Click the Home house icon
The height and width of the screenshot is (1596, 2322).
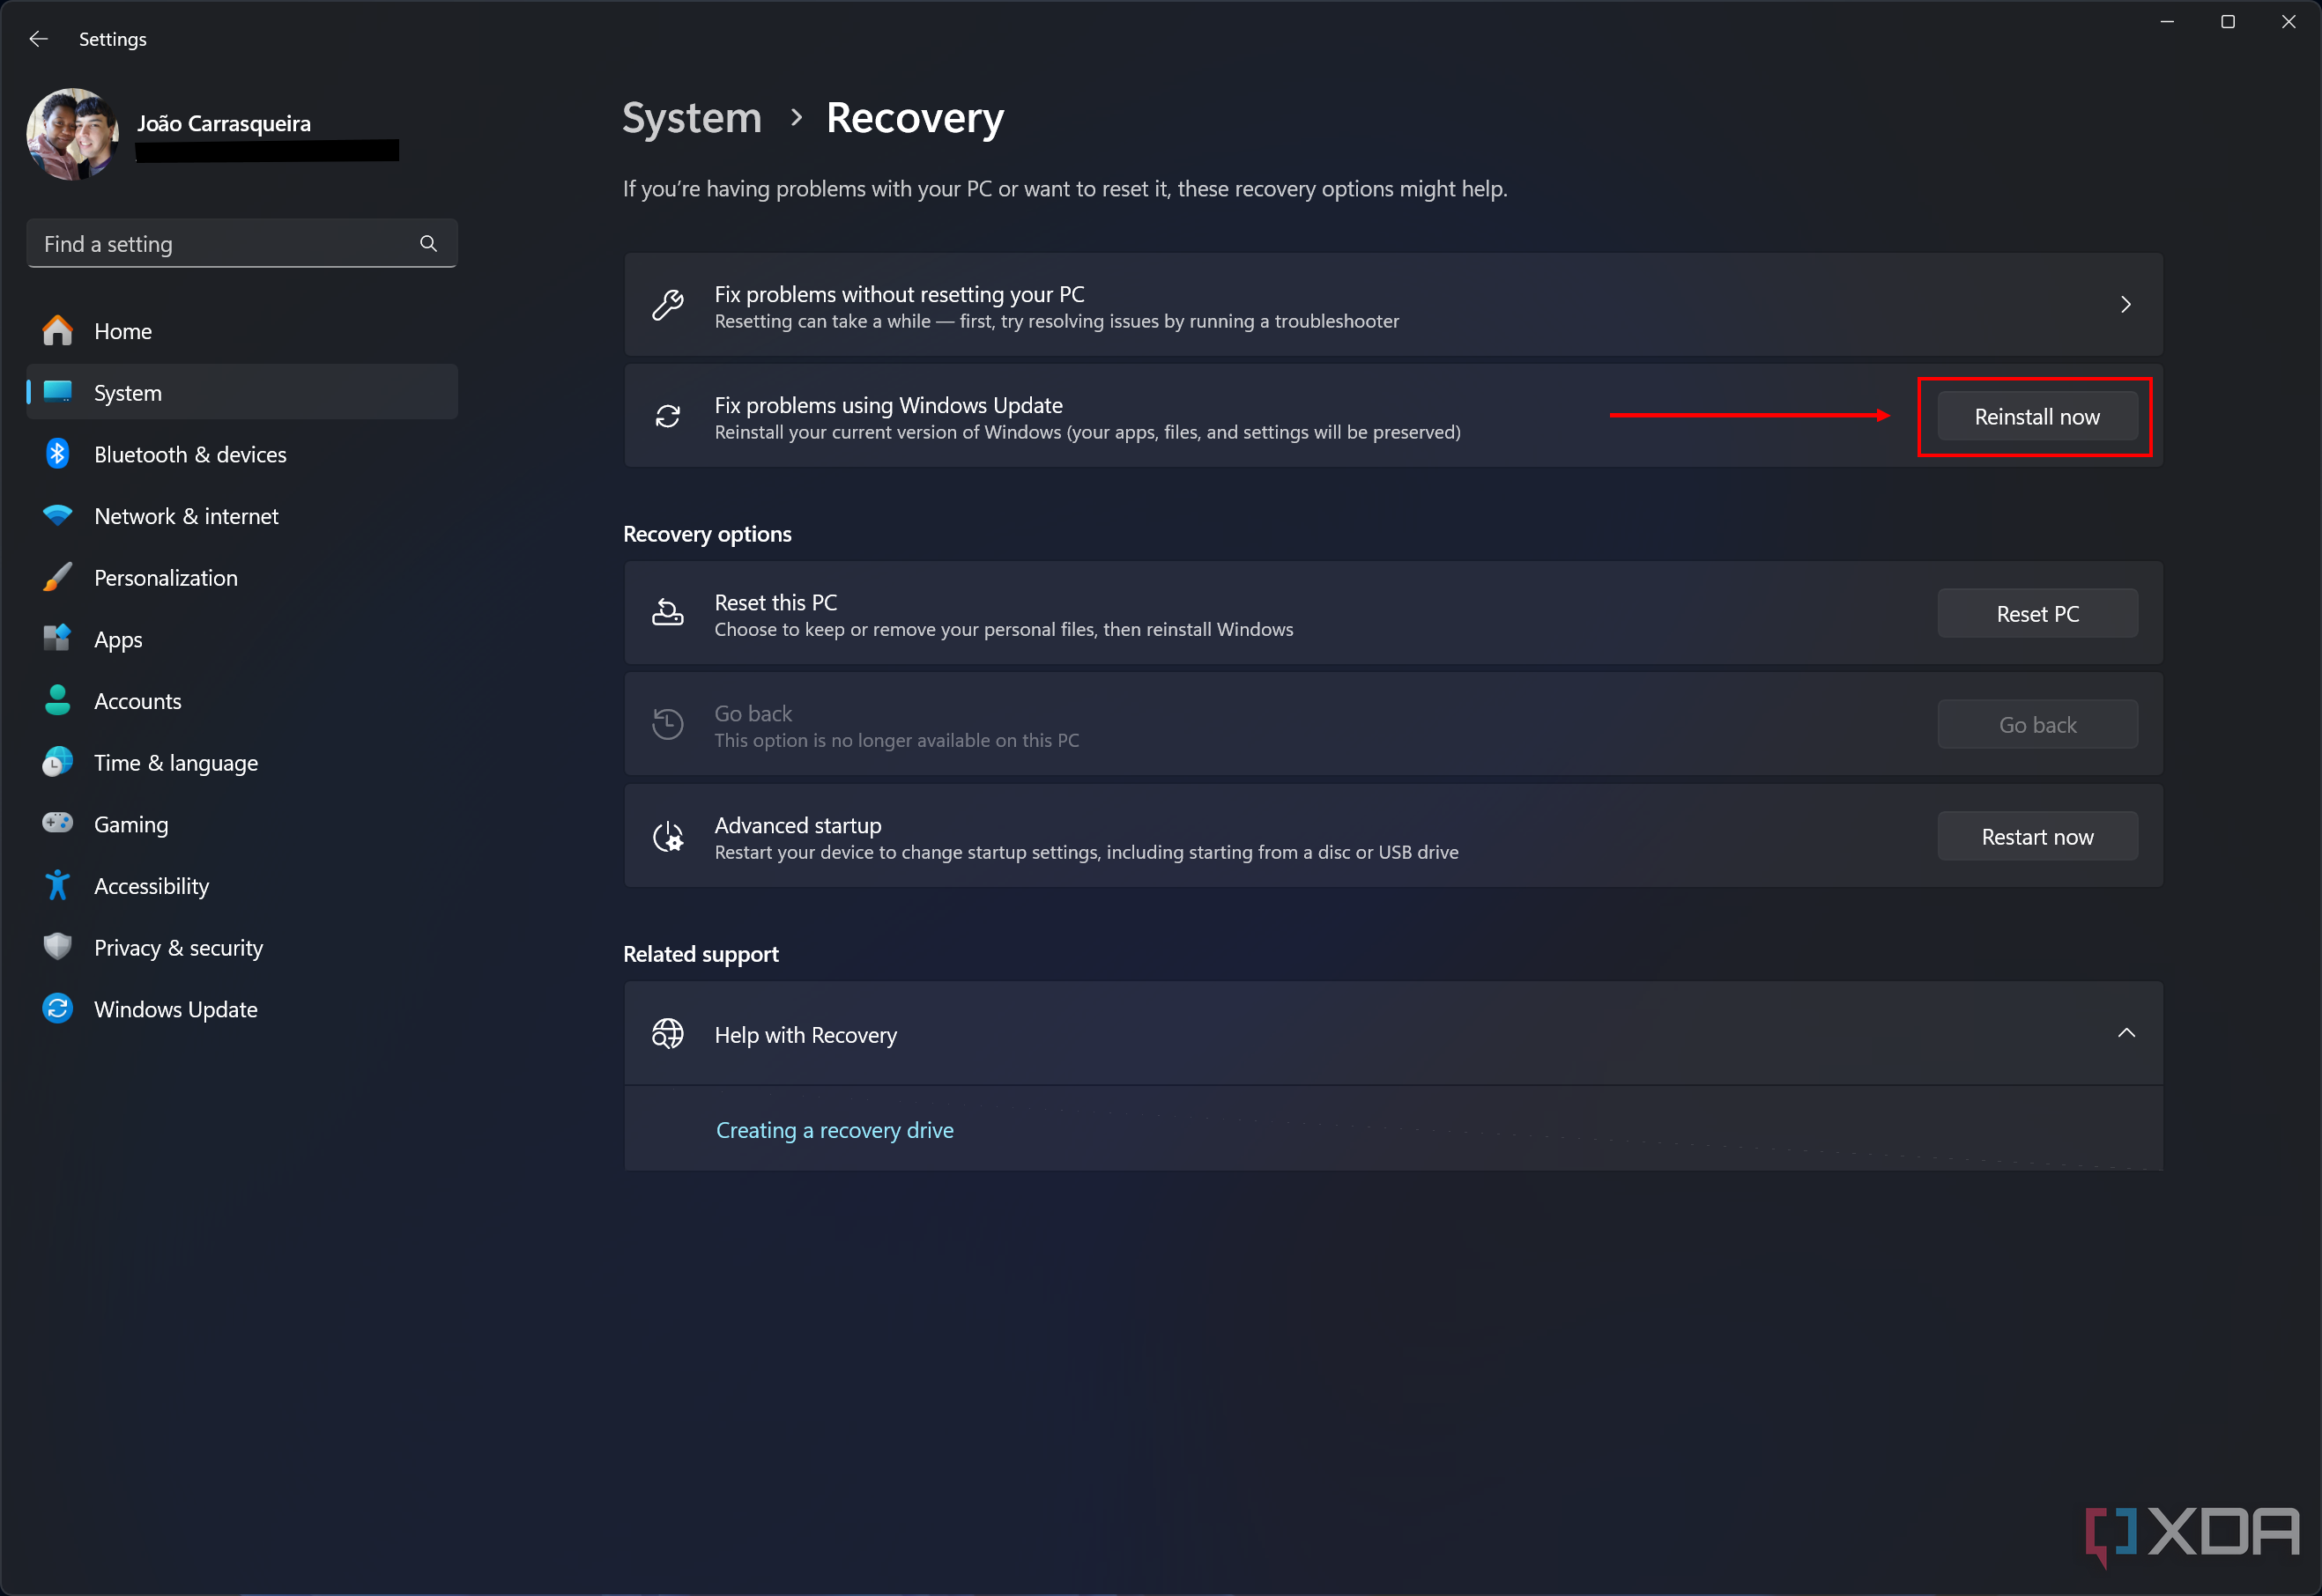[x=58, y=331]
